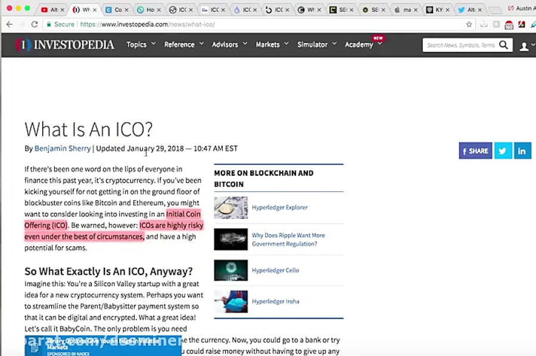536x356 pixels.
Task: Click the 'What Is An ICO?' headline
Action: (88, 129)
